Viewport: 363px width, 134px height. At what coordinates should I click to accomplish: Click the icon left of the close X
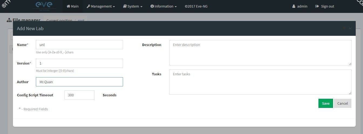pyautogui.click(x=344, y=28)
